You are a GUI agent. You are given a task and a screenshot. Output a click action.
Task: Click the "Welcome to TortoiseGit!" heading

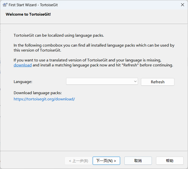[28, 14]
